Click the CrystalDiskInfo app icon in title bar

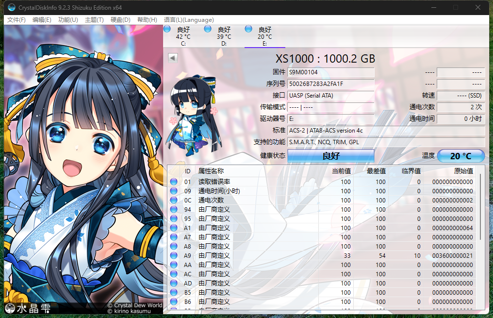click(x=11, y=7)
